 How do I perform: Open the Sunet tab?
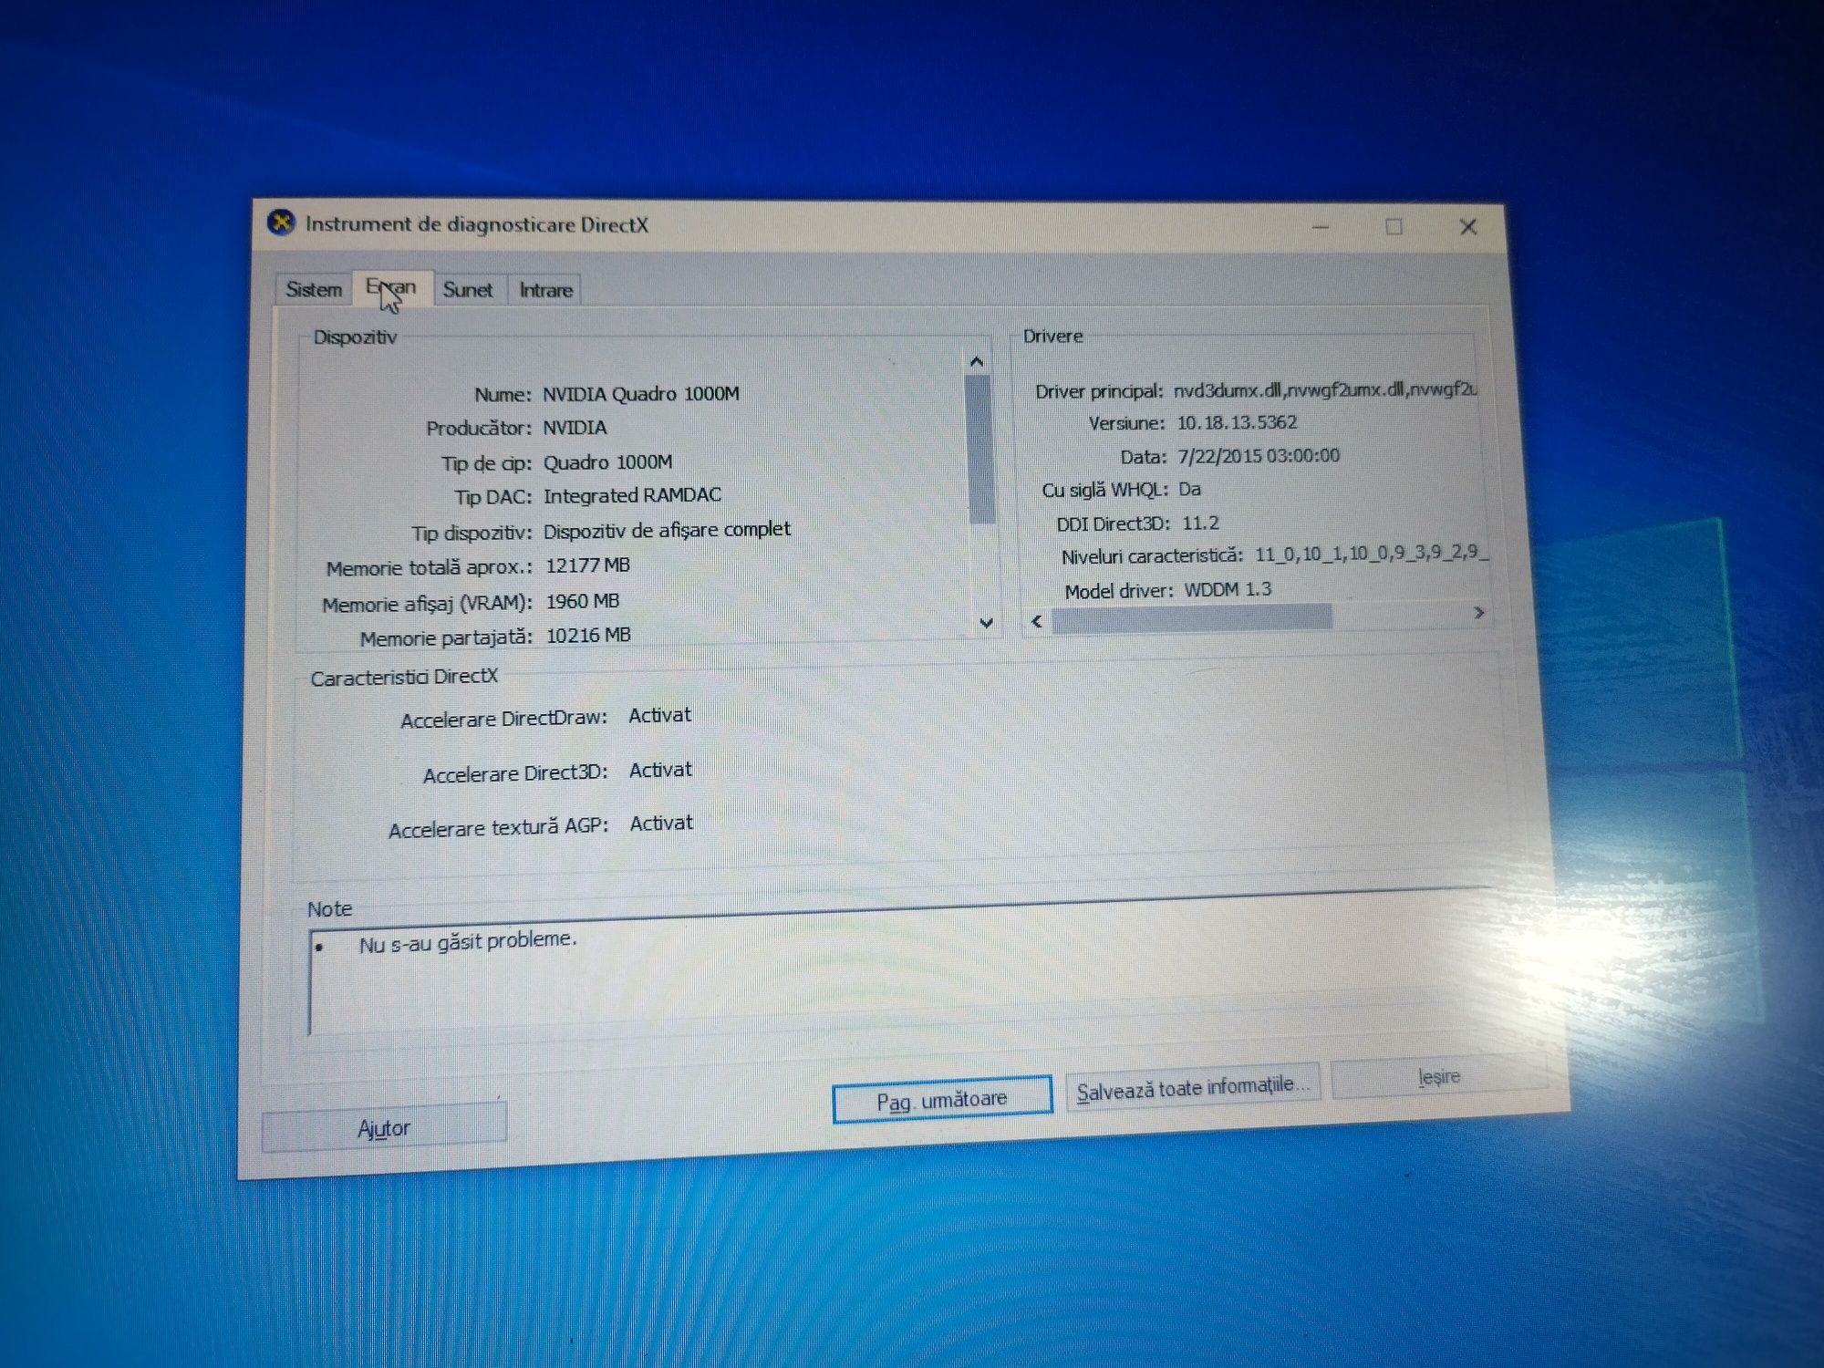[x=468, y=290]
